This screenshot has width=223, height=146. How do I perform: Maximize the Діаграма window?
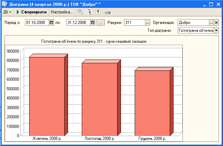point(211,4)
